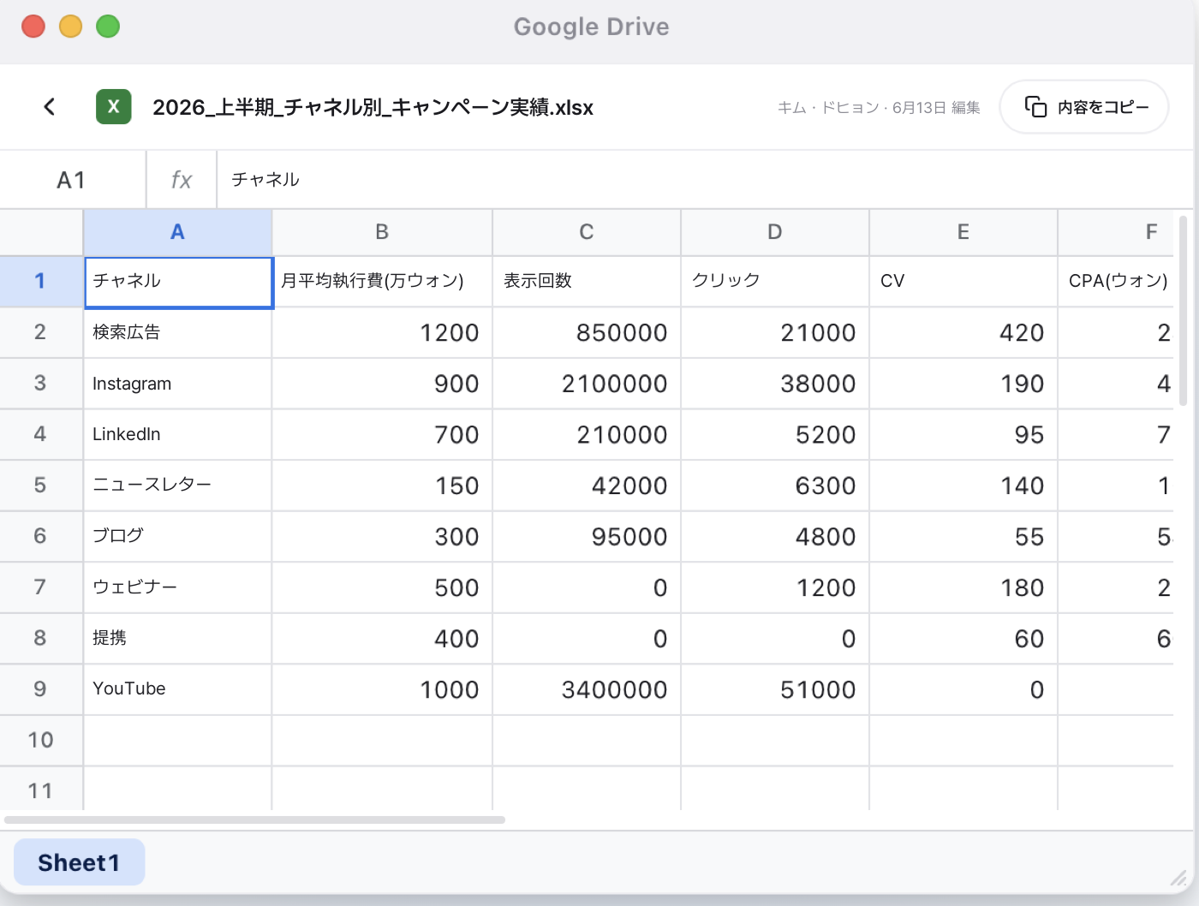
Task: Click the horizontal scrollbar below the grid
Action: pos(254,820)
